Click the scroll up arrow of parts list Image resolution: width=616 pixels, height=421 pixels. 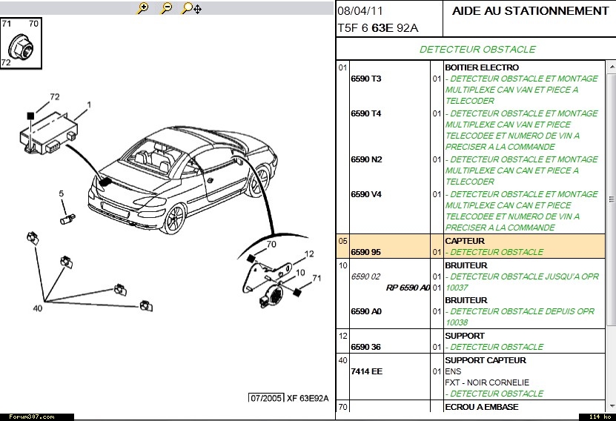612,67
